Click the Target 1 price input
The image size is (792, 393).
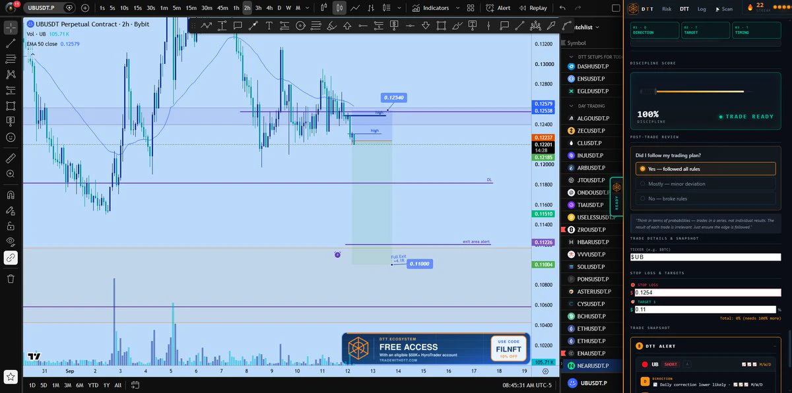tap(706, 309)
